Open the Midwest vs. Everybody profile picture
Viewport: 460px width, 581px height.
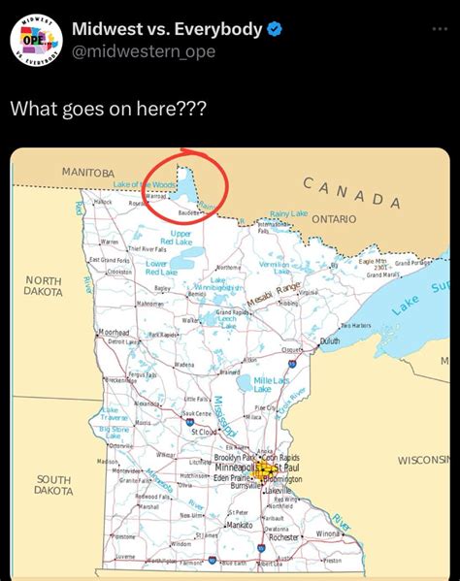[x=36, y=40]
